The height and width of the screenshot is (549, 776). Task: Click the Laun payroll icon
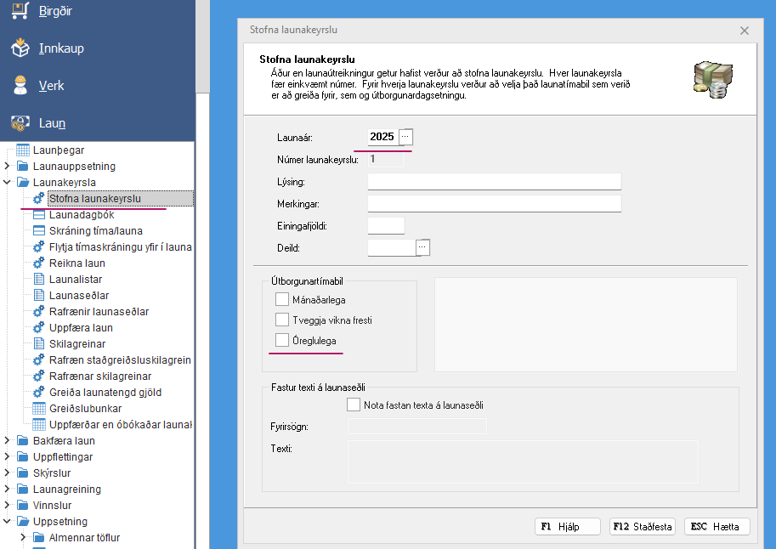[20, 123]
